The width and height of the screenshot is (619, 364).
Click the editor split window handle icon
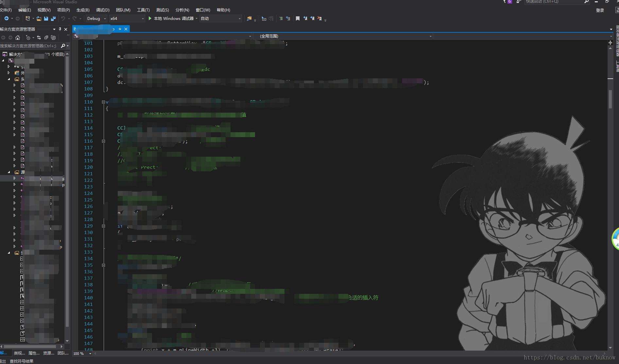tap(610, 43)
